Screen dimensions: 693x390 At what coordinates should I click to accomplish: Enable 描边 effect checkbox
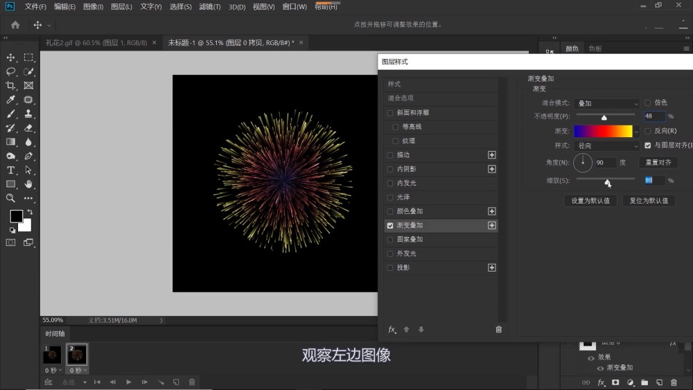[390, 155]
